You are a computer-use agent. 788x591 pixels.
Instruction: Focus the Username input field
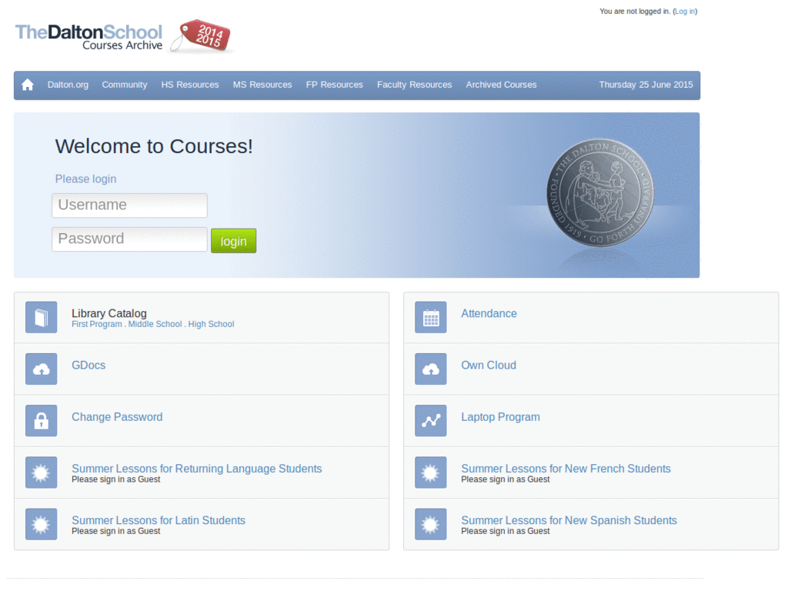tap(129, 205)
